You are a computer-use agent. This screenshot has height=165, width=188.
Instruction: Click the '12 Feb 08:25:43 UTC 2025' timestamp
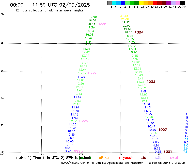(166, 163)
